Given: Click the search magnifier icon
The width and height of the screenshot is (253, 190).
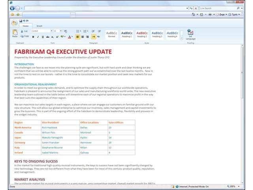Looking at the screenshot, I should (238, 8).
